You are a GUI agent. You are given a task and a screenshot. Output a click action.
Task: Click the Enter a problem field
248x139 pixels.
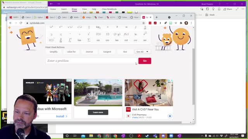91,61
